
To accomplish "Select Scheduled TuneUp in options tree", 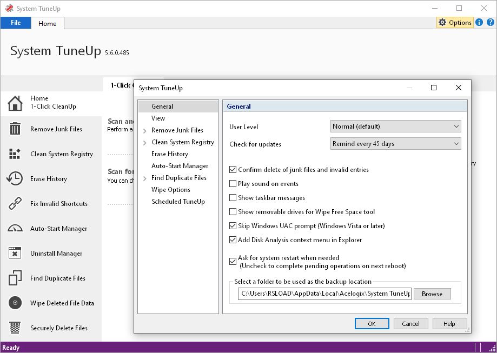I will click(x=178, y=202).
